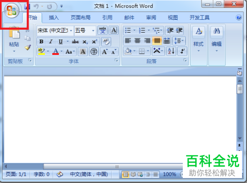The width and height of the screenshot is (247, 183).
Task: Click the bullet list icon
Action: (128, 30)
